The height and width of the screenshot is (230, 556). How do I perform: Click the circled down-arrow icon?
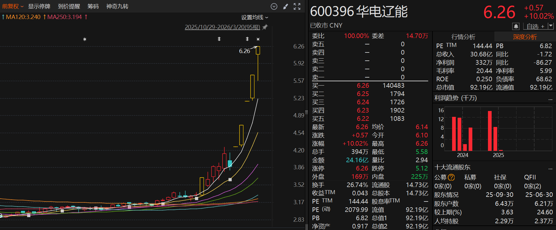click(x=274, y=6)
